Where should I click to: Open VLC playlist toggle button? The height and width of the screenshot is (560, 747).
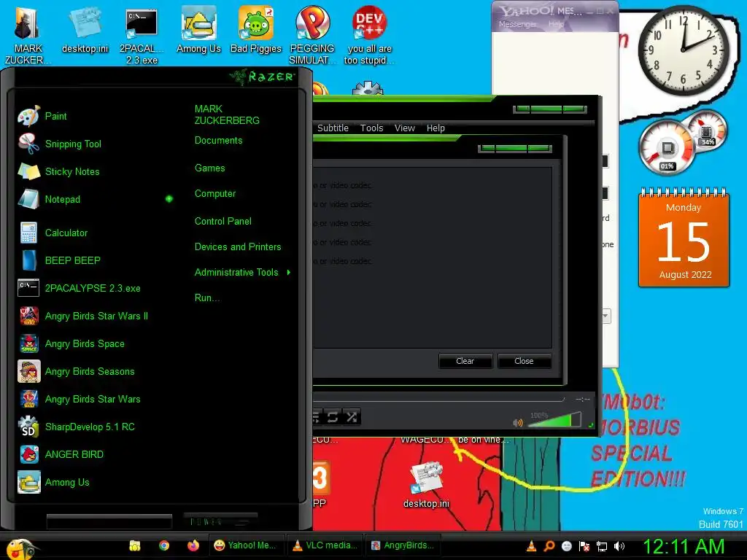[317, 417]
